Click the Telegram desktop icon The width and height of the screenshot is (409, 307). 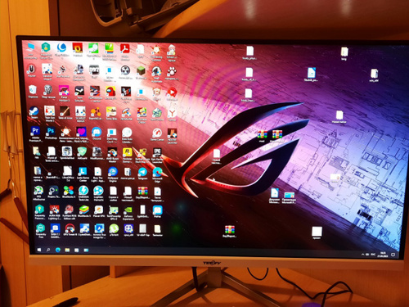[142, 173]
